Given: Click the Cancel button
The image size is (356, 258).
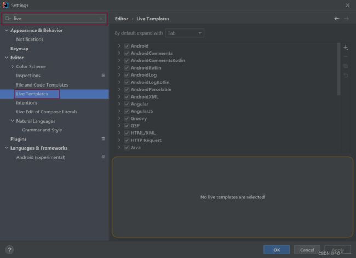Looking at the screenshot, I should (307, 250).
